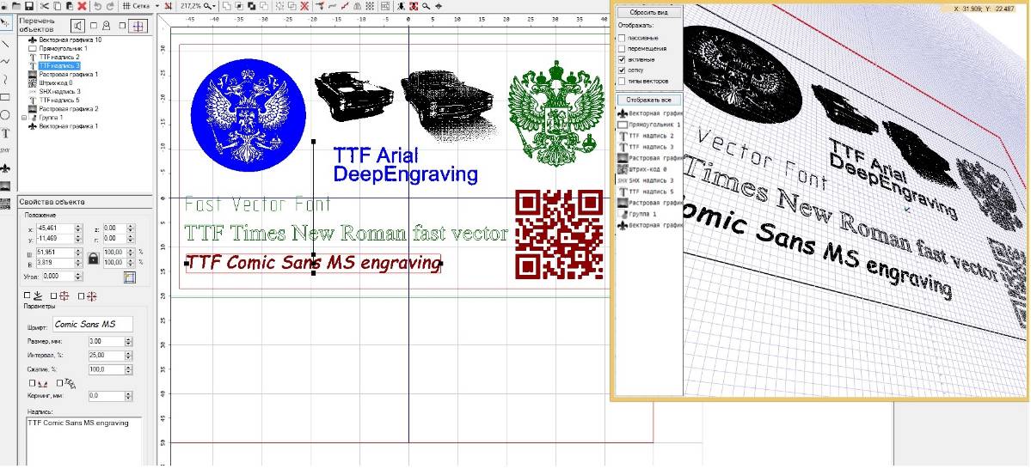
Task: Toggle the перемещения checkbox in the 3D preview
Action: click(x=622, y=49)
